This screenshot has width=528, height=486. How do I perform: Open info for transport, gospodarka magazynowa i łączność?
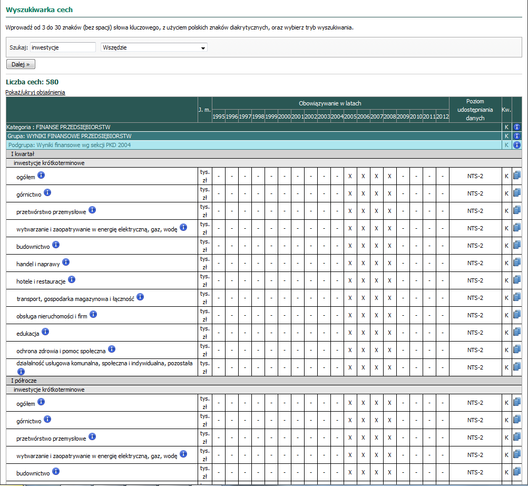pyautogui.click(x=140, y=297)
